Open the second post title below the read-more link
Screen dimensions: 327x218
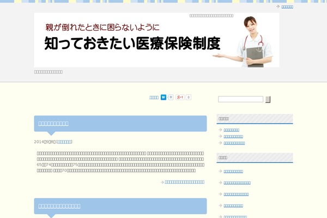click(x=59, y=206)
